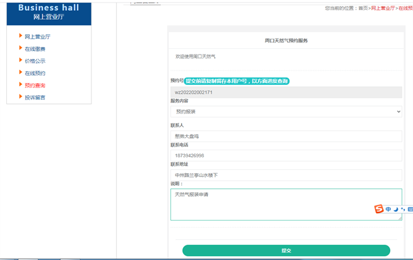Open the 服务内容 dropdown showing 预约报装
The image size is (413, 260).
click(286, 112)
